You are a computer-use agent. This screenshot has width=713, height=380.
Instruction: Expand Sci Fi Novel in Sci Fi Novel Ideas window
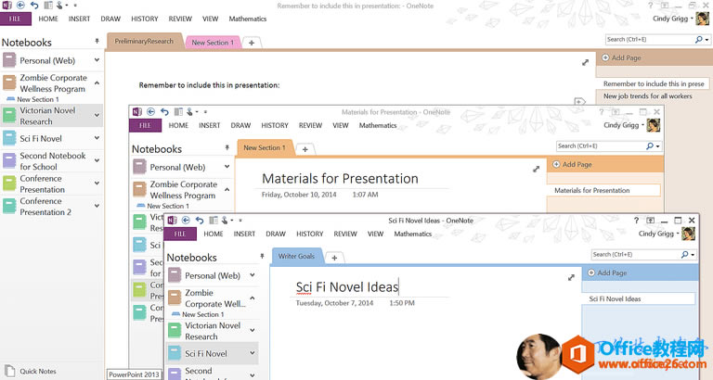pos(253,353)
